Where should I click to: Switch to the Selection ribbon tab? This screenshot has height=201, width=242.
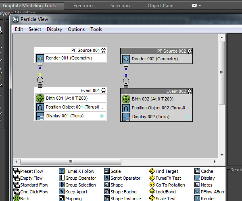click(120, 6)
